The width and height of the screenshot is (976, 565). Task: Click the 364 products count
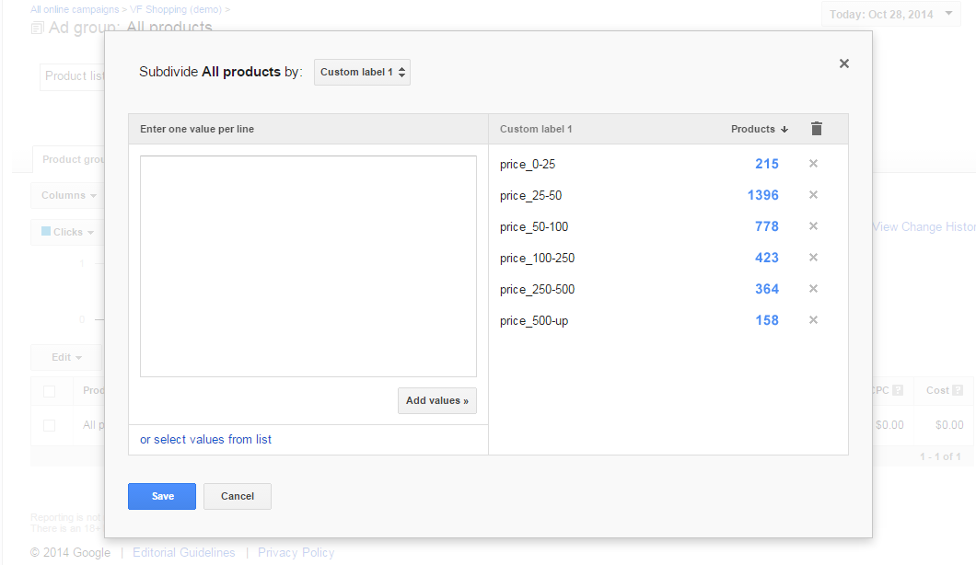767,289
